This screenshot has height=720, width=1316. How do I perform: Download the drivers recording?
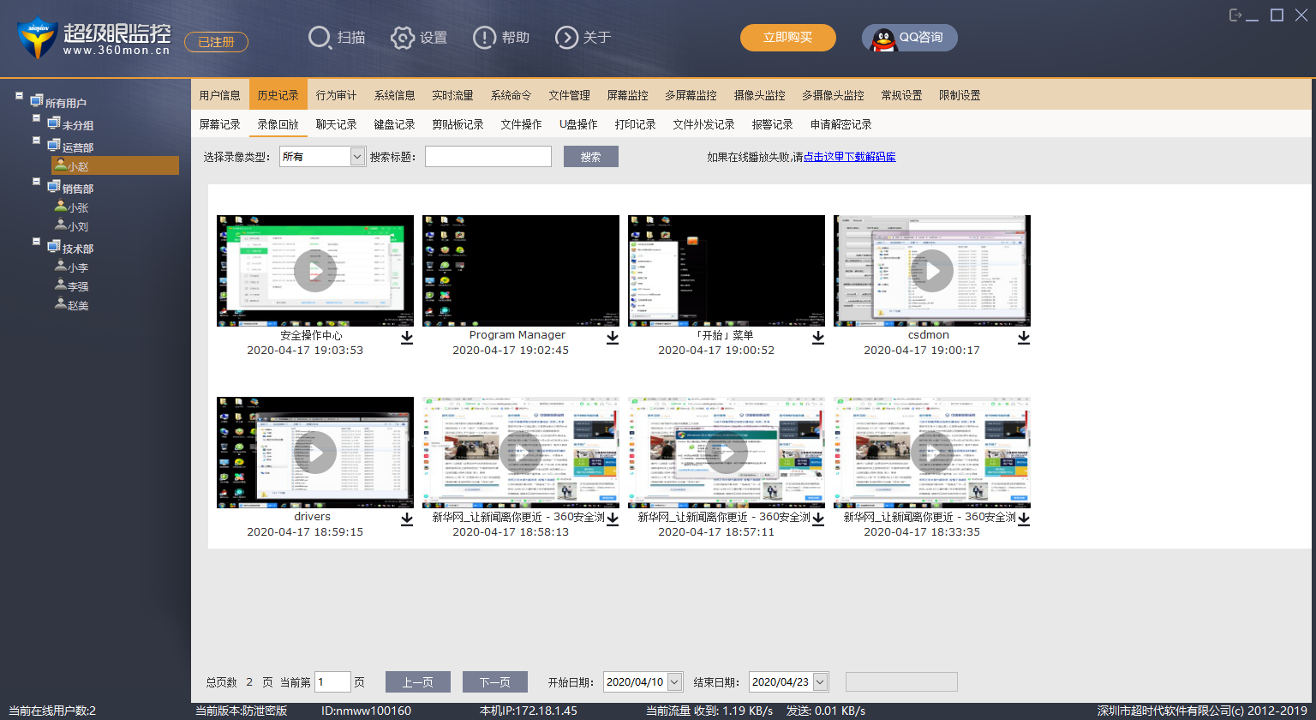pyautogui.click(x=407, y=519)
